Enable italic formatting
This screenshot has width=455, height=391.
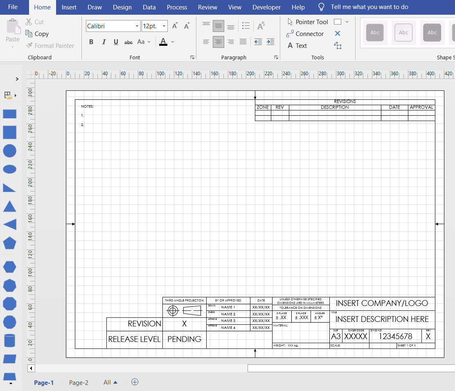(x=104, y=42)
